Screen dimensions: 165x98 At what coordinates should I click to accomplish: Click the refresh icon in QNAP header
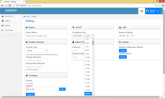(142, 11)
